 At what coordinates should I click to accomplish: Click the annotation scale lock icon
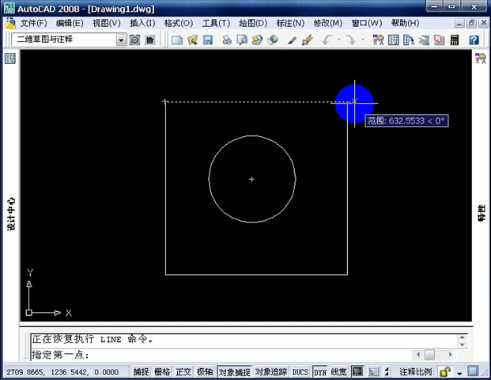click(445, 372)
